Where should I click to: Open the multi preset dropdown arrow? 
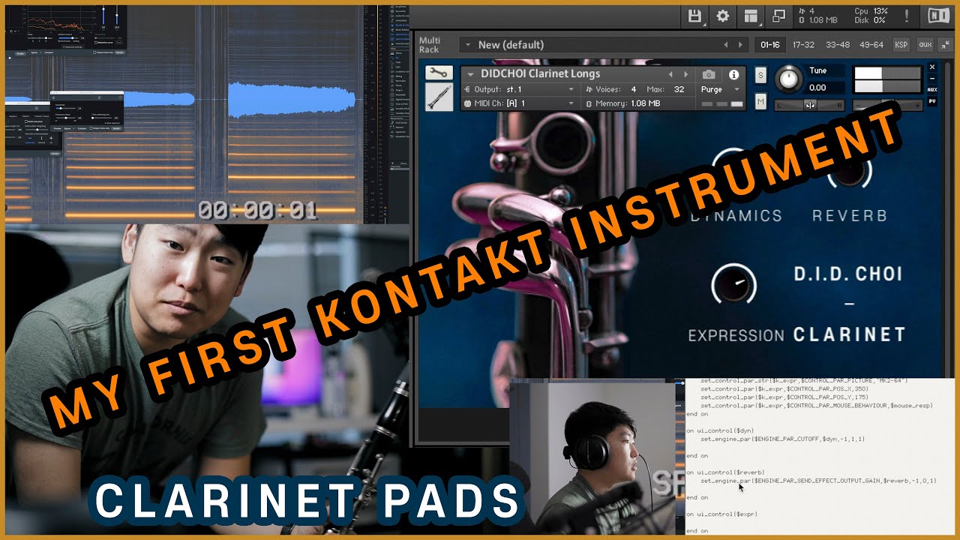467,45
